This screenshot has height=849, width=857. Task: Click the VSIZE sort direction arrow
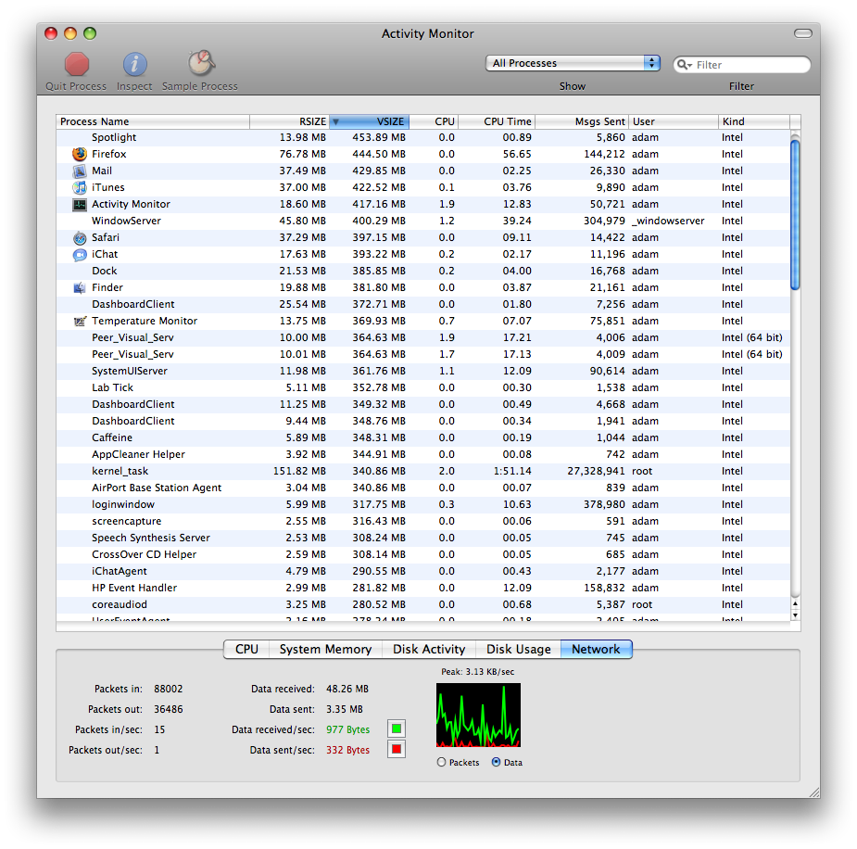[336, 121]
